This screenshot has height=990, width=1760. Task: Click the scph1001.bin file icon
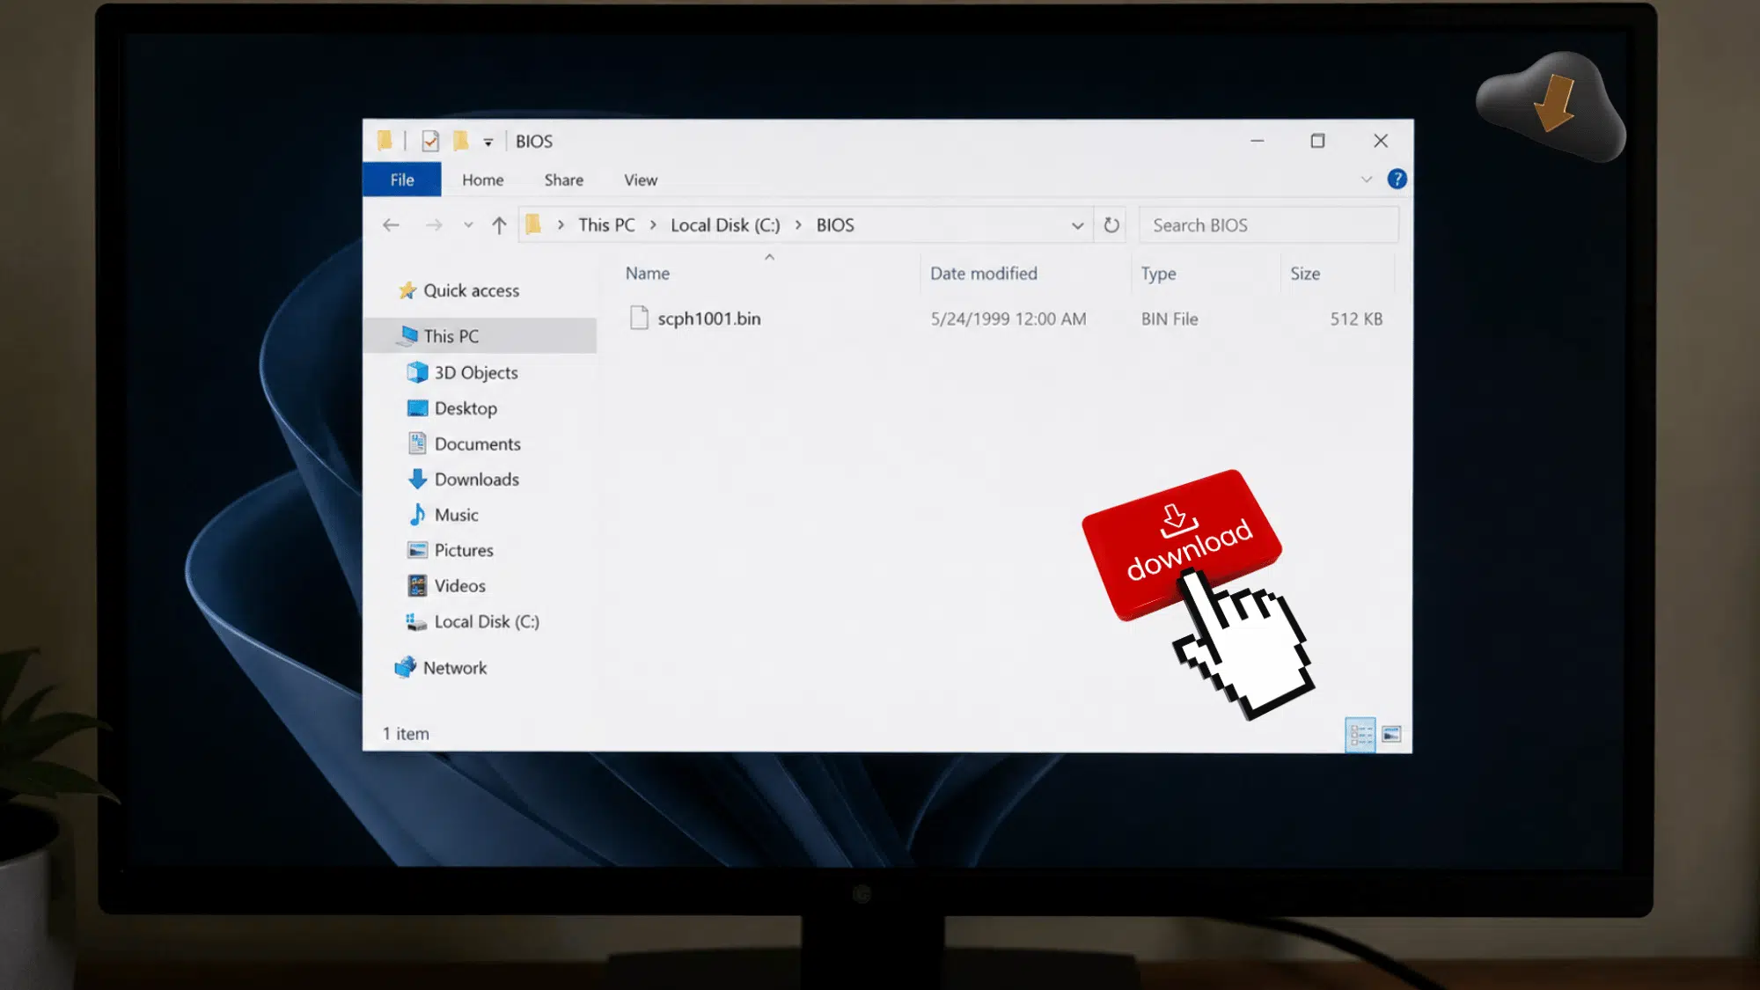[x=639, y=318]
